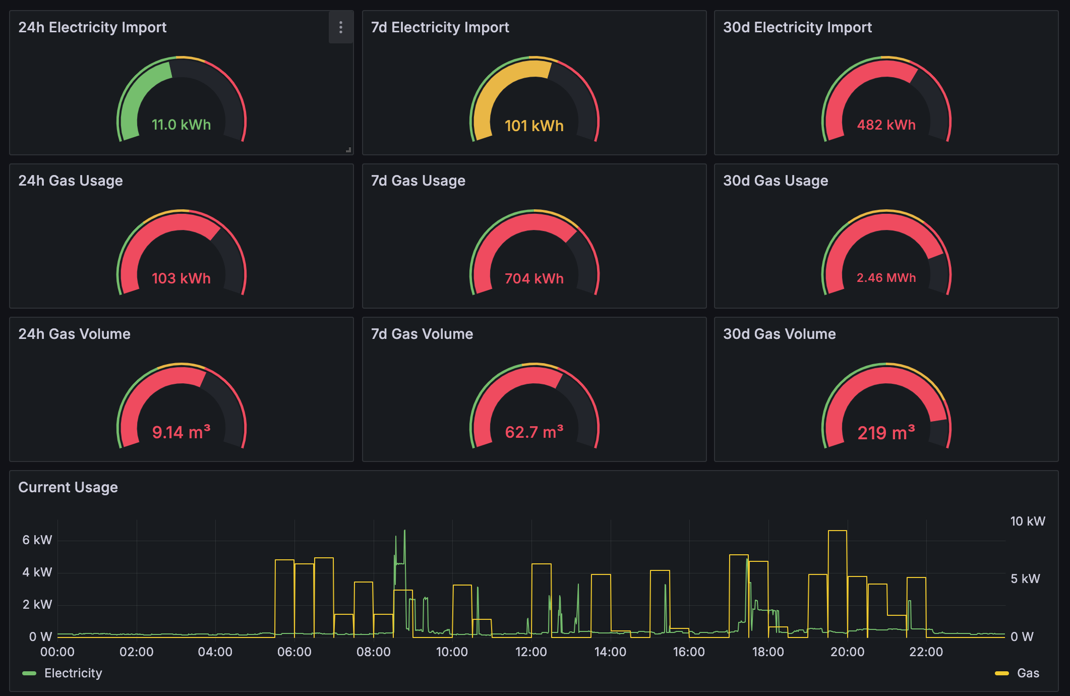
Task: Click the 30d Electricity Import panel title
Action: click(x=797, y=27)
